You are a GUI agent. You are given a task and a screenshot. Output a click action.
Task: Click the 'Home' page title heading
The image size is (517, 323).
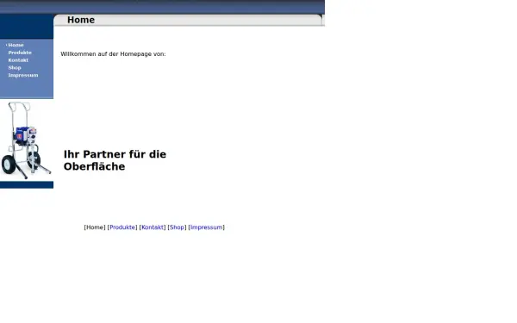[81, 20]
